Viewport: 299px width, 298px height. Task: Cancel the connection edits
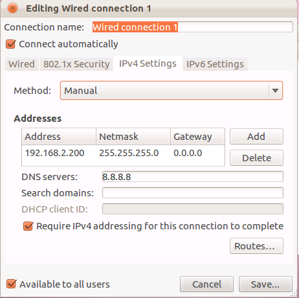[206, 284]
